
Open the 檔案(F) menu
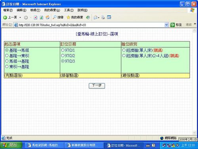(x=8, y=10)
